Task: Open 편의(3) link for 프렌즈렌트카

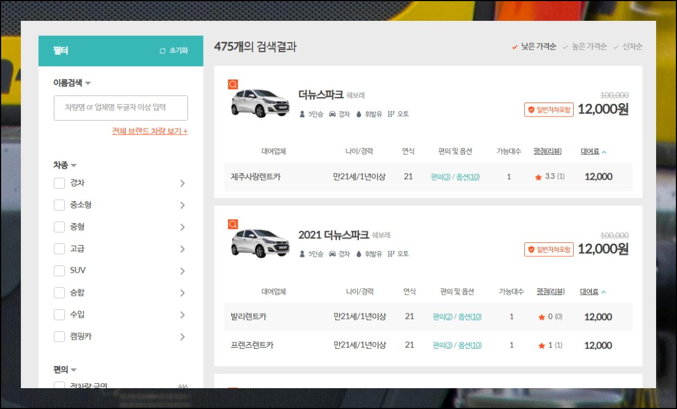Action: (x=443, y=345)
